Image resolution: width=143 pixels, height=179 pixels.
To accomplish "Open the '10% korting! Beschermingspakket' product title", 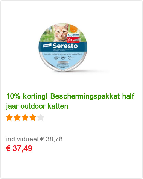I will [x=70, y=101].
